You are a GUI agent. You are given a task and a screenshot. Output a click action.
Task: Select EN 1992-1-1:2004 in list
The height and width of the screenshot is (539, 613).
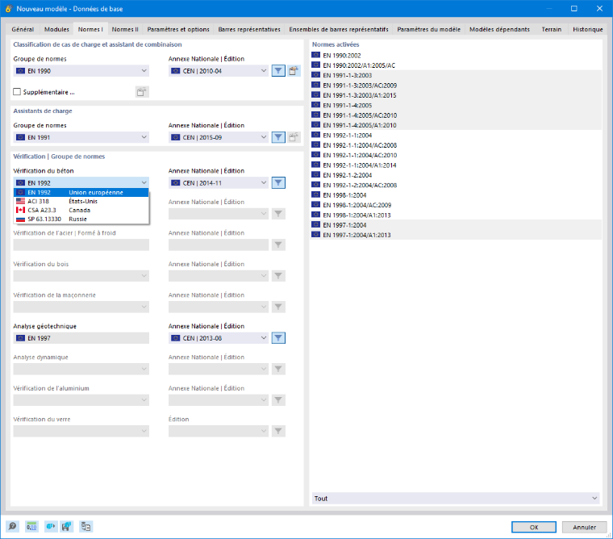456,135
